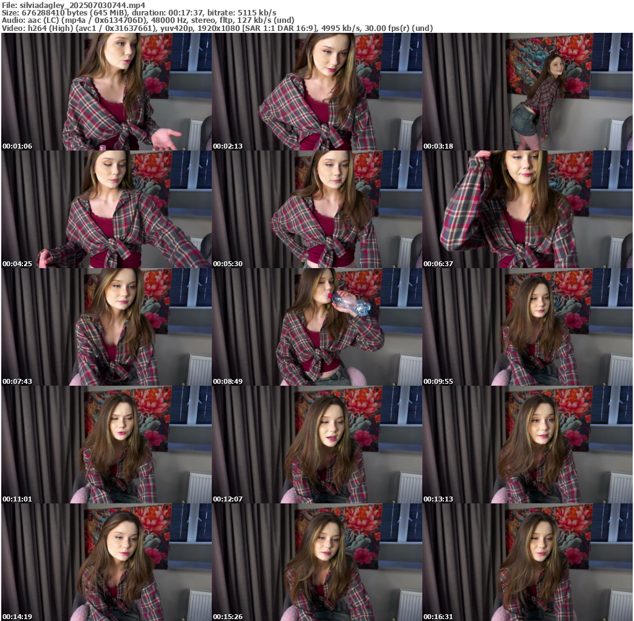Select the 00:06:37 thumbnail
Screen dimensions: 634x621
(528, 209)
